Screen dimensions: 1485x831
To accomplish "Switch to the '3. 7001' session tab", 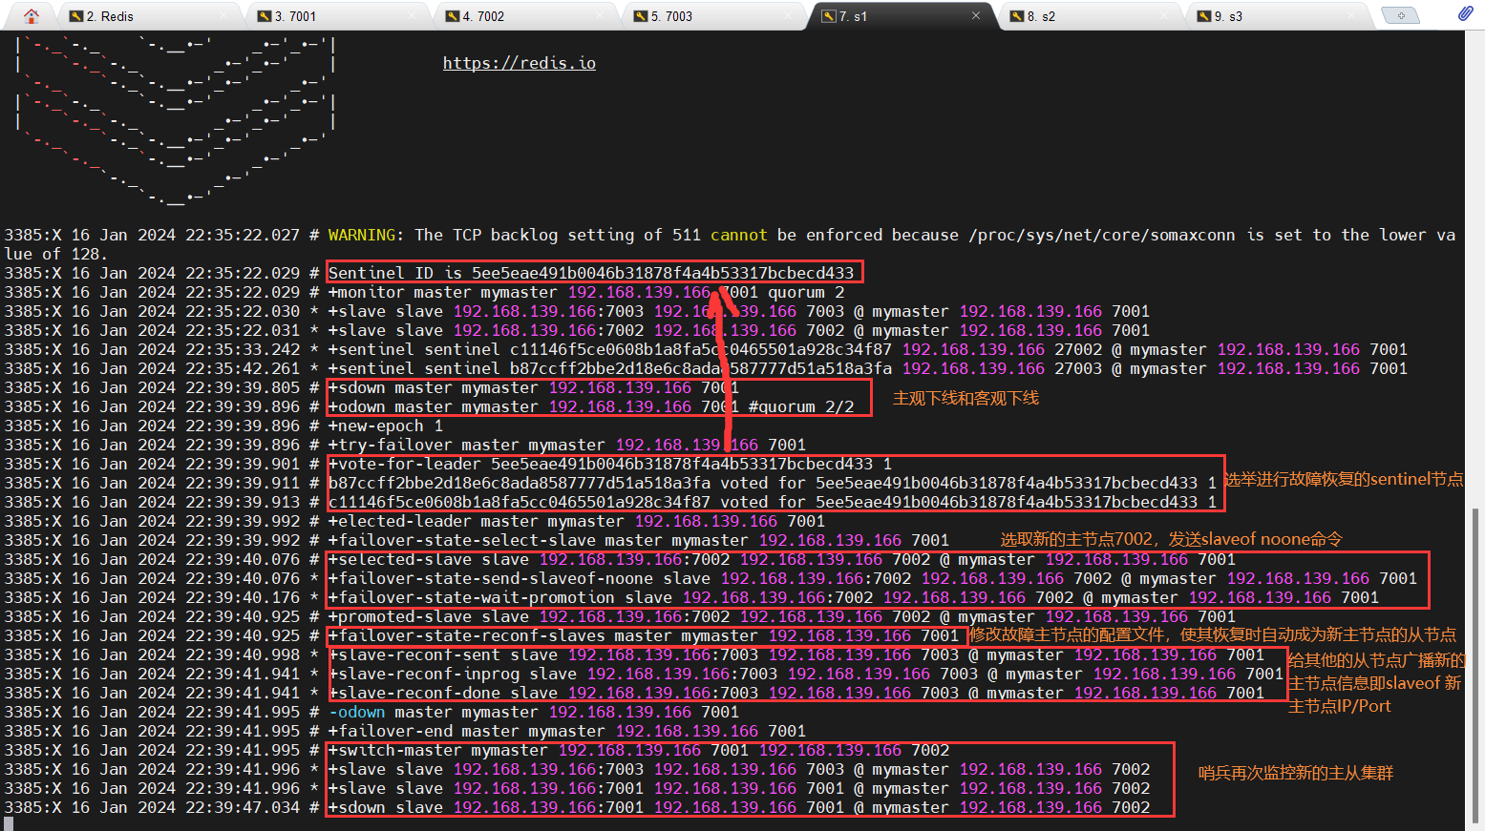I will (x=335, y=16).
